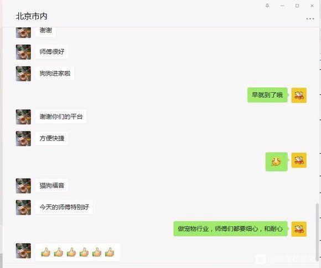Open contact avatar next to 狗狗进家啦
This screenshot has width=321, height=268.
(x=23, y=73)
